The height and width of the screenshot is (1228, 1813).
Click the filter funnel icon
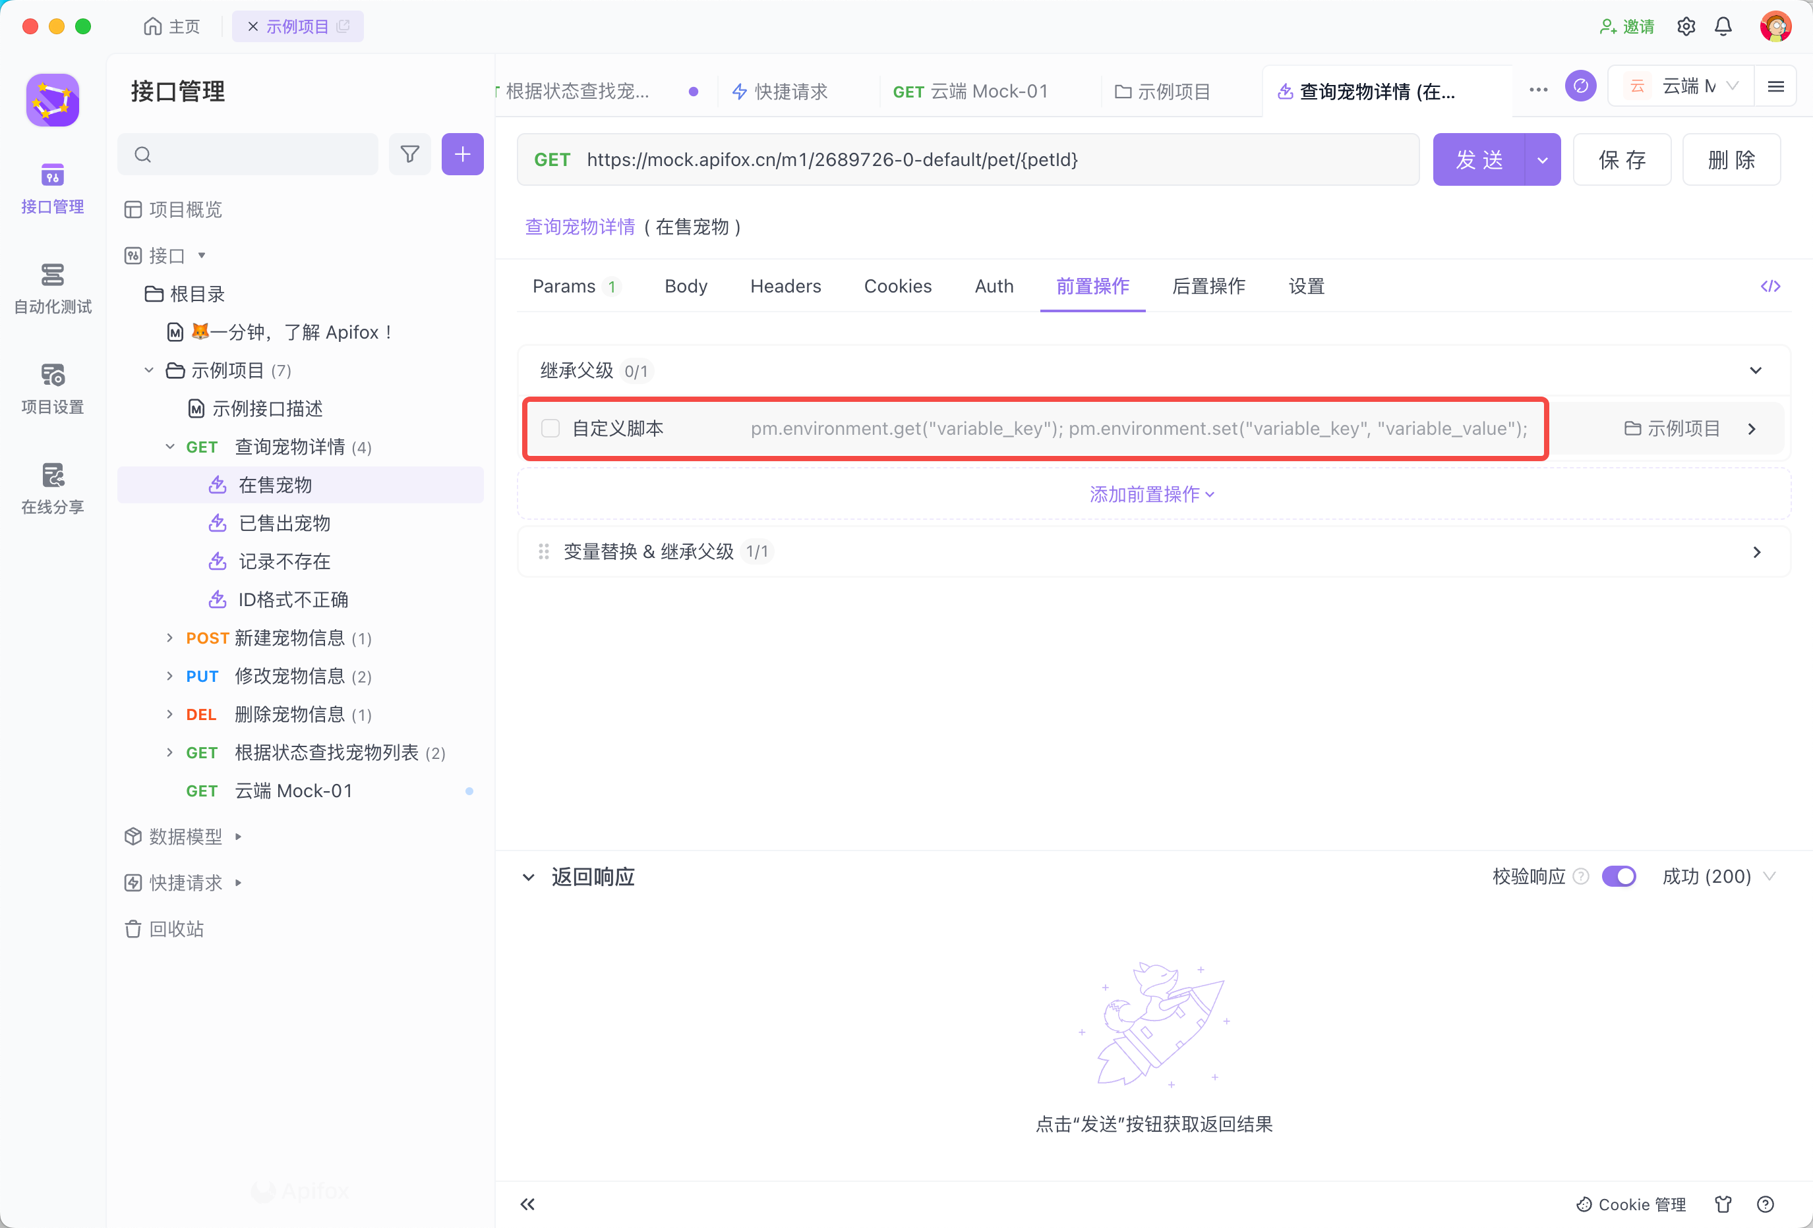[409, 154]
